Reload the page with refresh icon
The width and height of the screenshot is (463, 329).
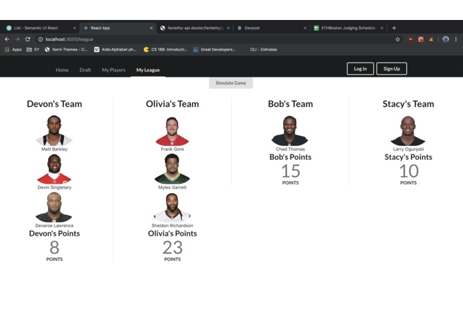pos(27,39)
